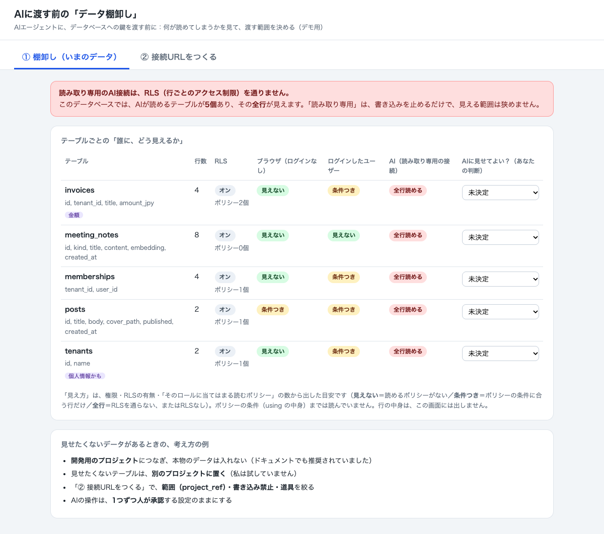604x534 pixels.
Task: Click the browser-column "条件つき" badge for posts
Action: tap(273, 310)
